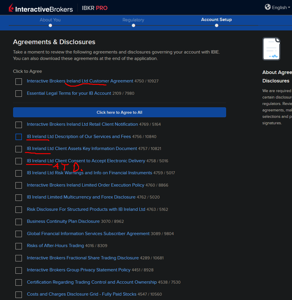The height and width of the screenshot is (300, 292).
Task: Tick Client Assets Key Information Document box
Action: tap(19, 149)
